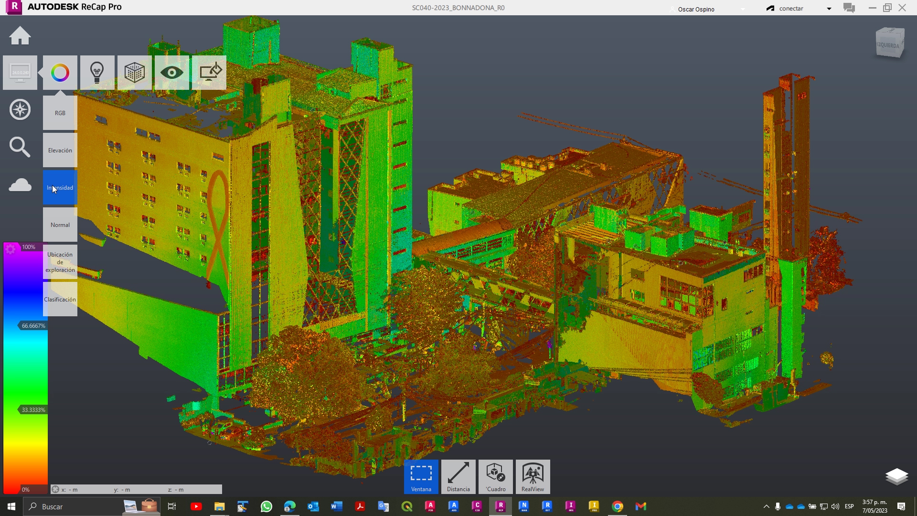
Task: Open the navigation compass icon
Action: [x=20, y=109]
